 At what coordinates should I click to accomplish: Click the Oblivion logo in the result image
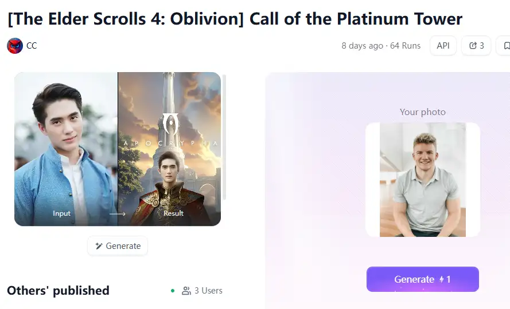pyautogui.click(x=171, y=124)
